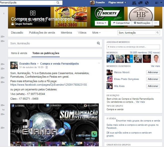Click the magnifier in the feed search field
Viewport: 164px width, 147px height.
tap(99, 43)
